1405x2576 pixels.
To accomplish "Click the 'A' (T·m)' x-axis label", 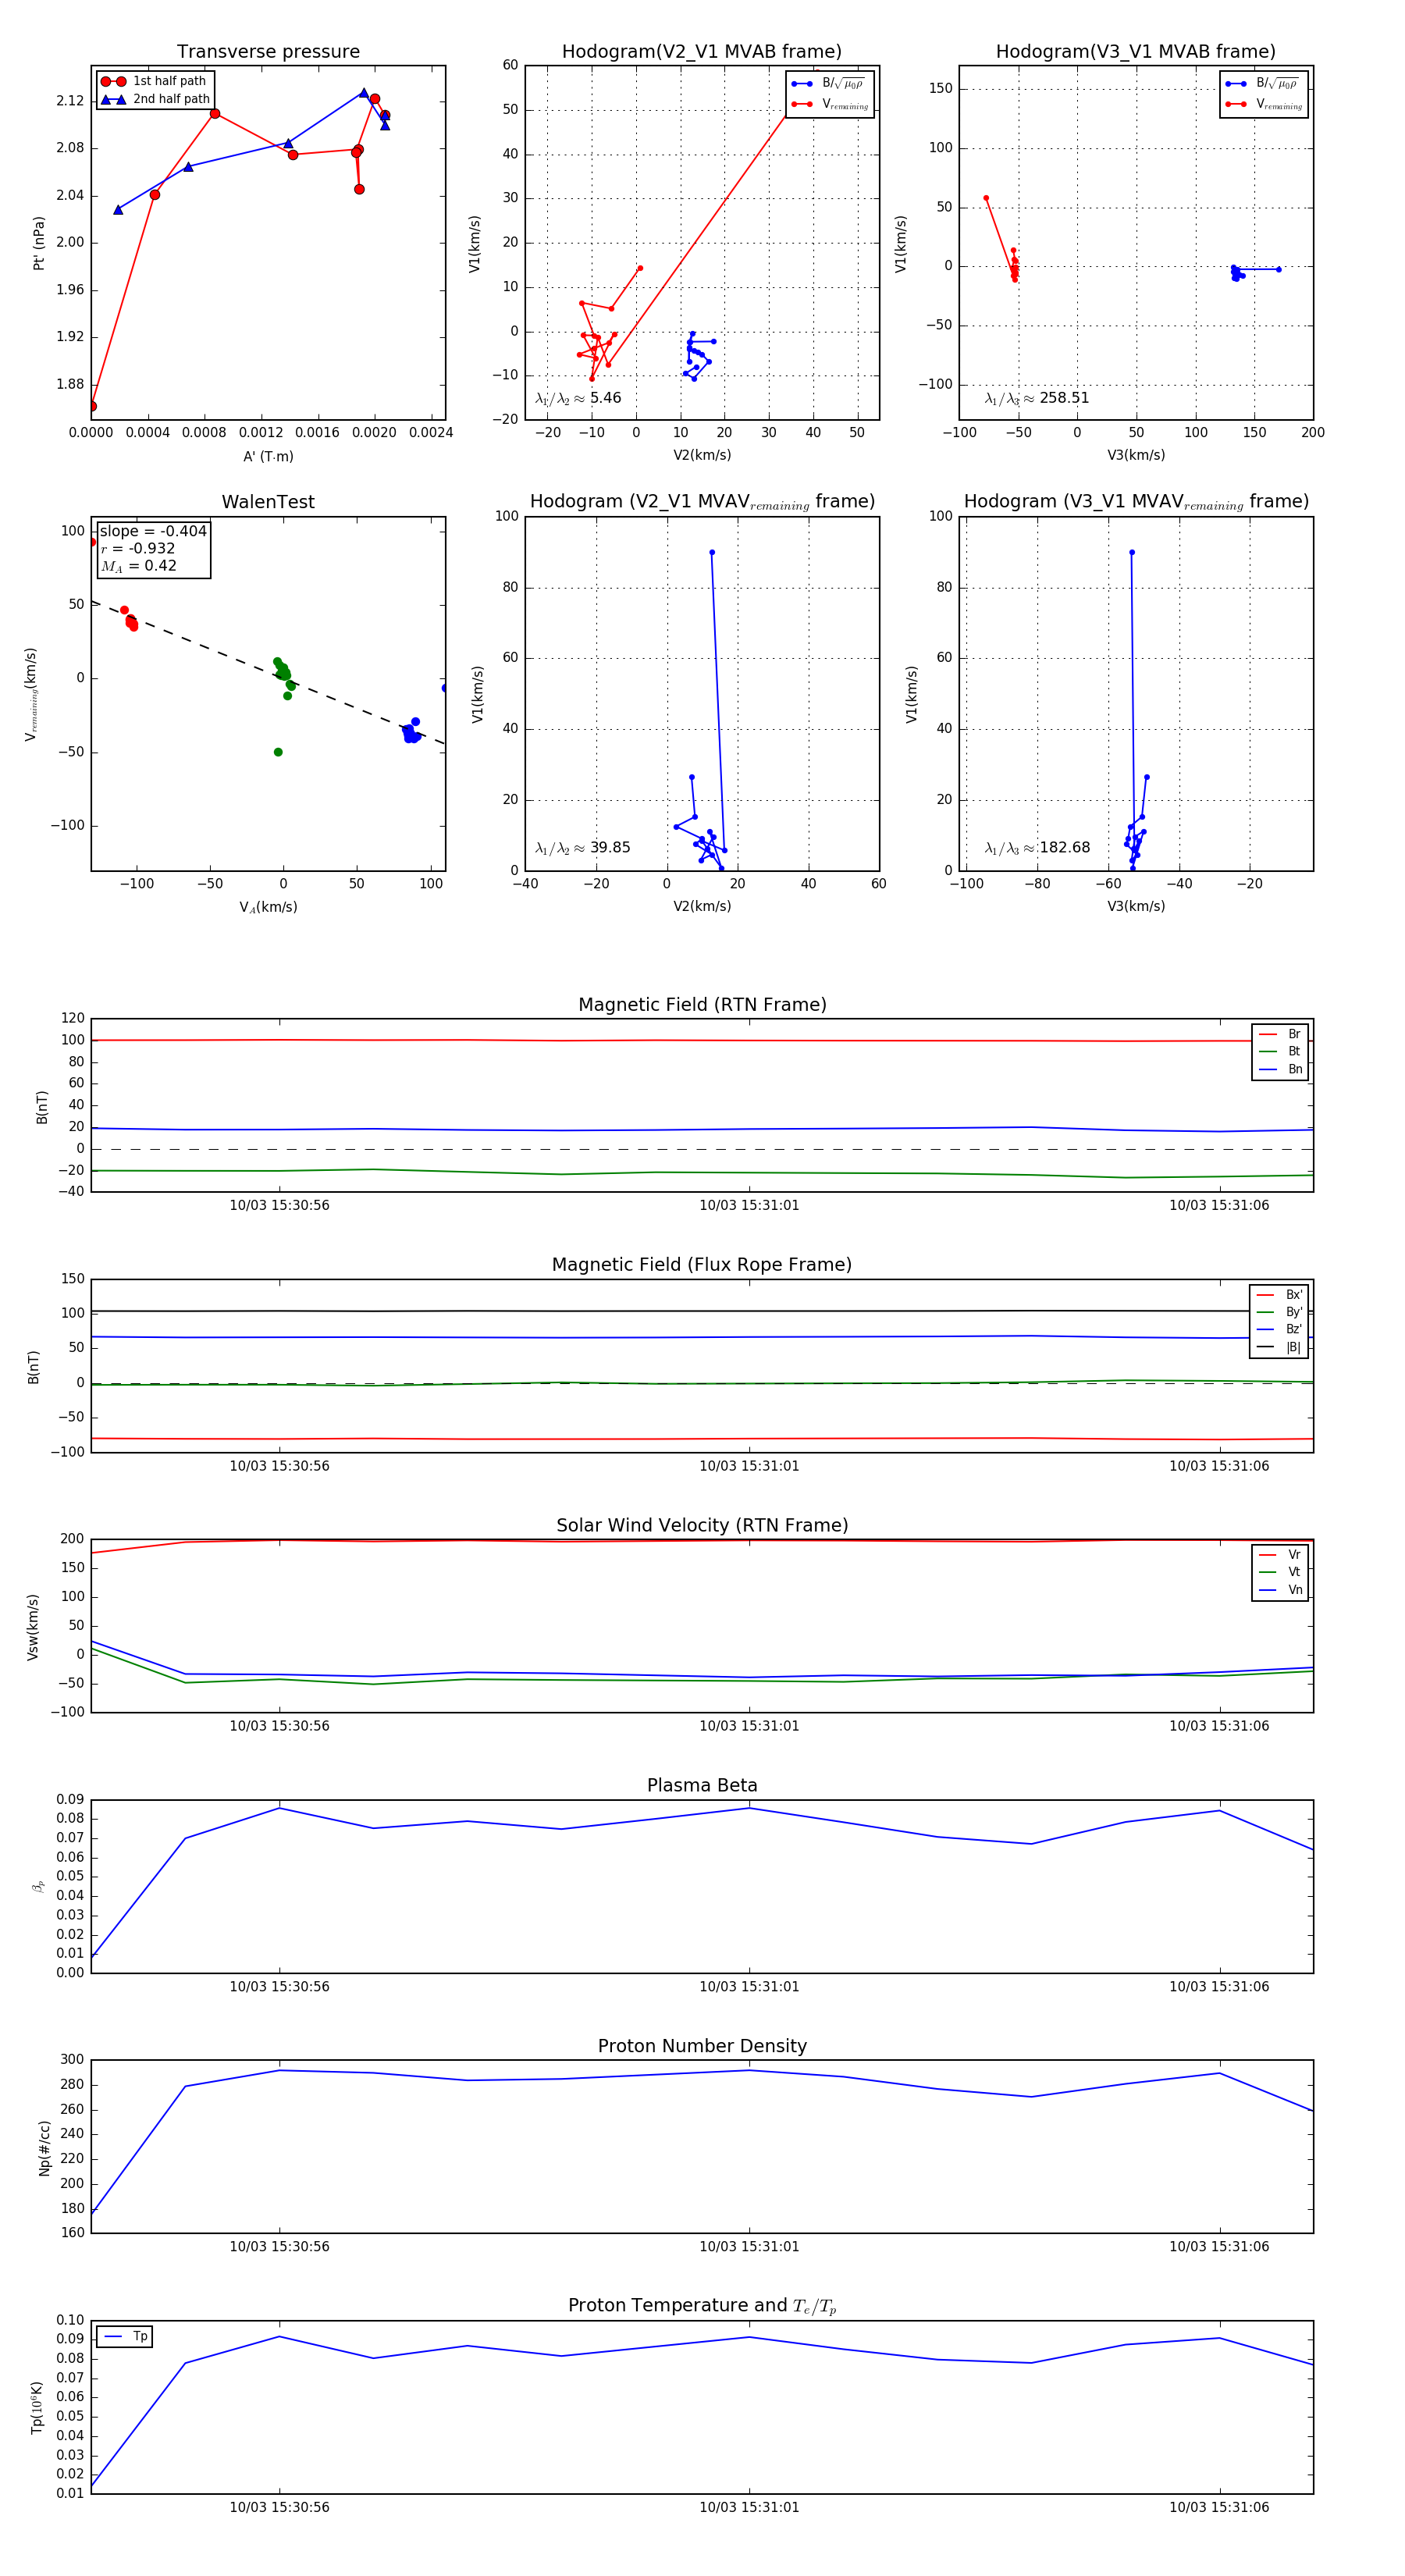I will (x=268, y=456).
